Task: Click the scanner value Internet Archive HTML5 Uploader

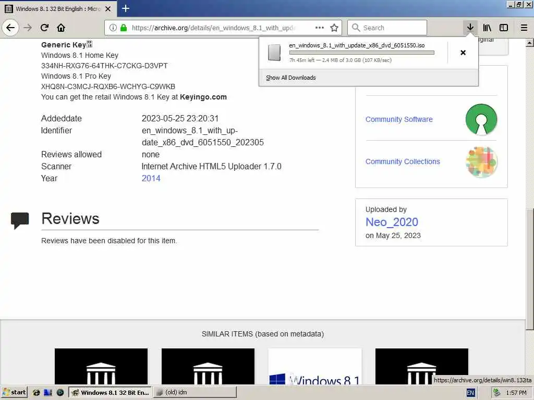Action: [212, 166]
